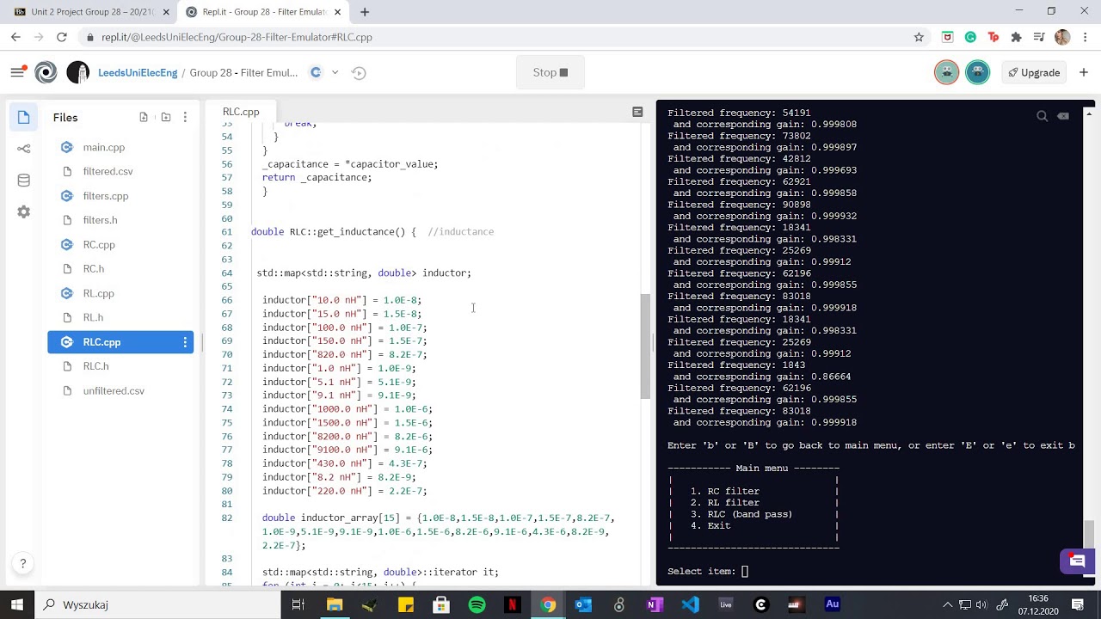Clear the console output
This screenshot has width=1101, height=619.
click(x=1063, y=116)
